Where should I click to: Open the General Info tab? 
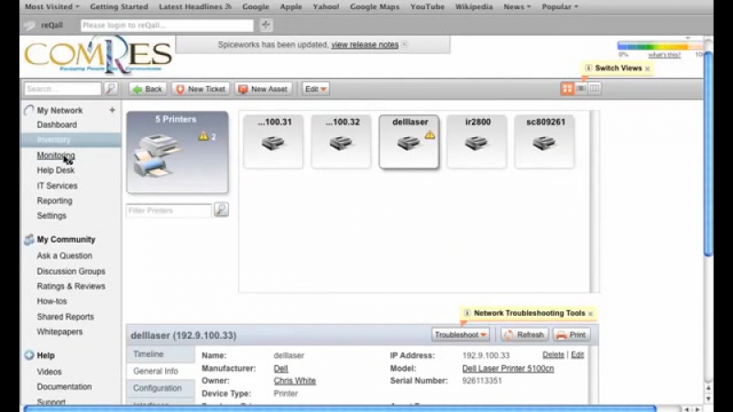point(160,371)
